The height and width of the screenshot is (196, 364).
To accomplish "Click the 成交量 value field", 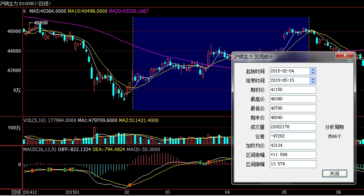I will pos(293,127).
